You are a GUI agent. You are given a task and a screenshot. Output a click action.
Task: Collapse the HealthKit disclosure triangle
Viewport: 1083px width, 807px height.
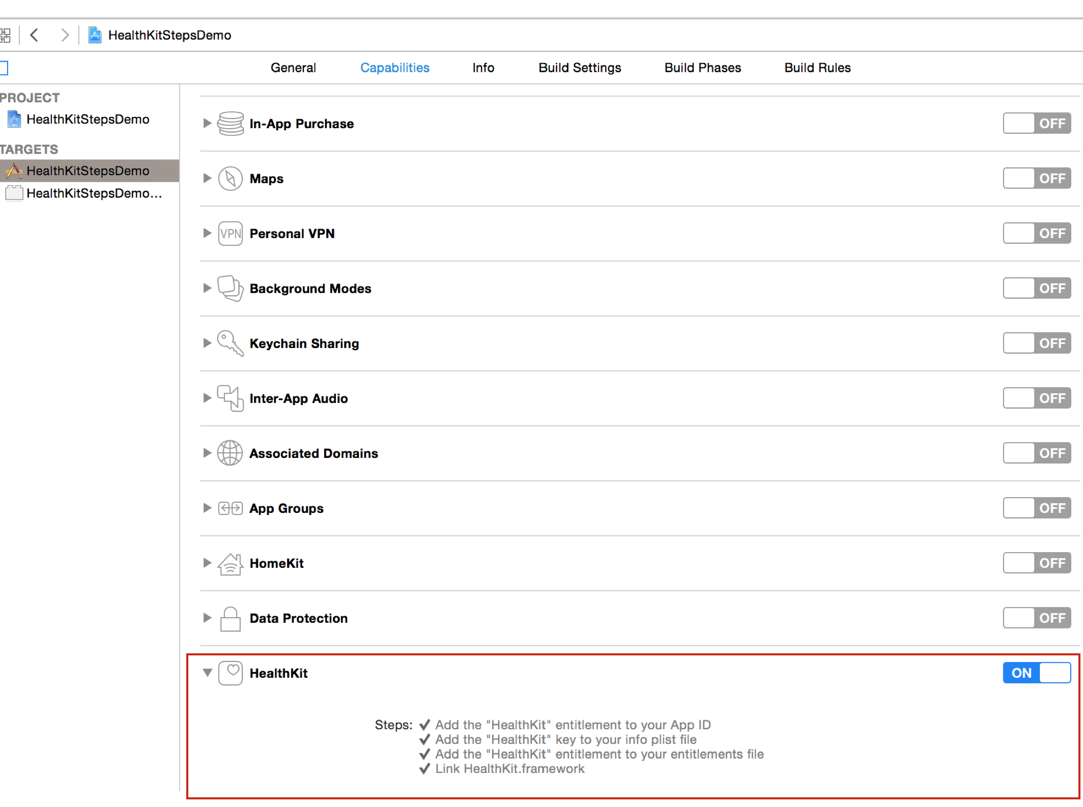[x=207, y=673]
